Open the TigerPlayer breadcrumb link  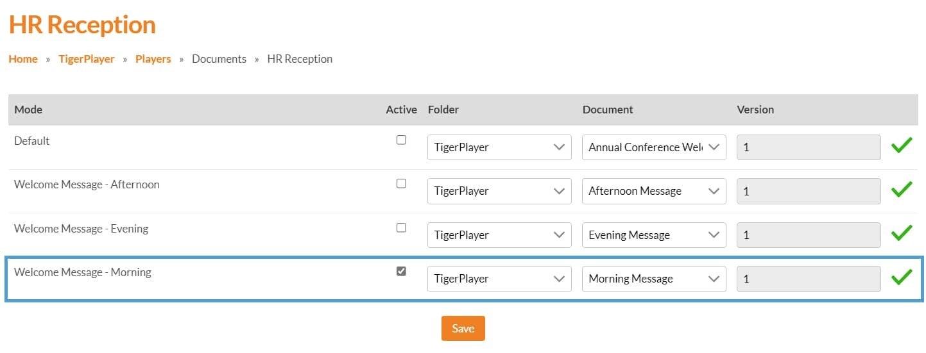(86, 59)
